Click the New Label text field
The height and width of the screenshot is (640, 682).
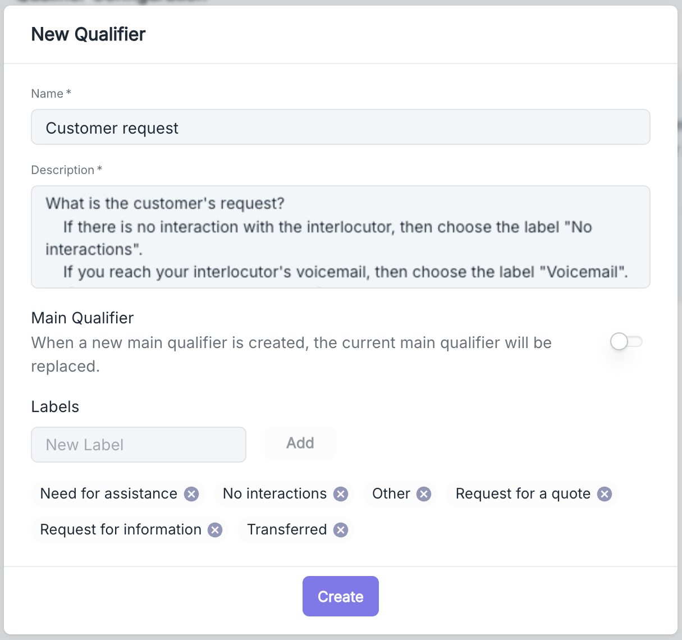tap(139, 445)
